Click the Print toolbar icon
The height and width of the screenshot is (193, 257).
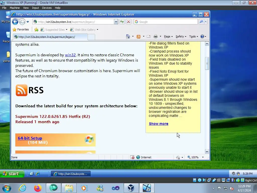[x=156, y=36]
